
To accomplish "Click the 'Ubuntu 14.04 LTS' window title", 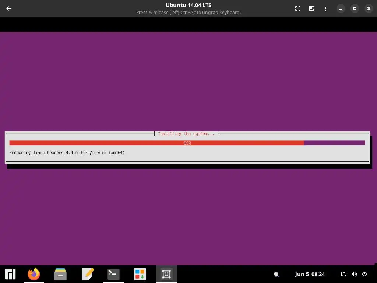I will (188, 5).
